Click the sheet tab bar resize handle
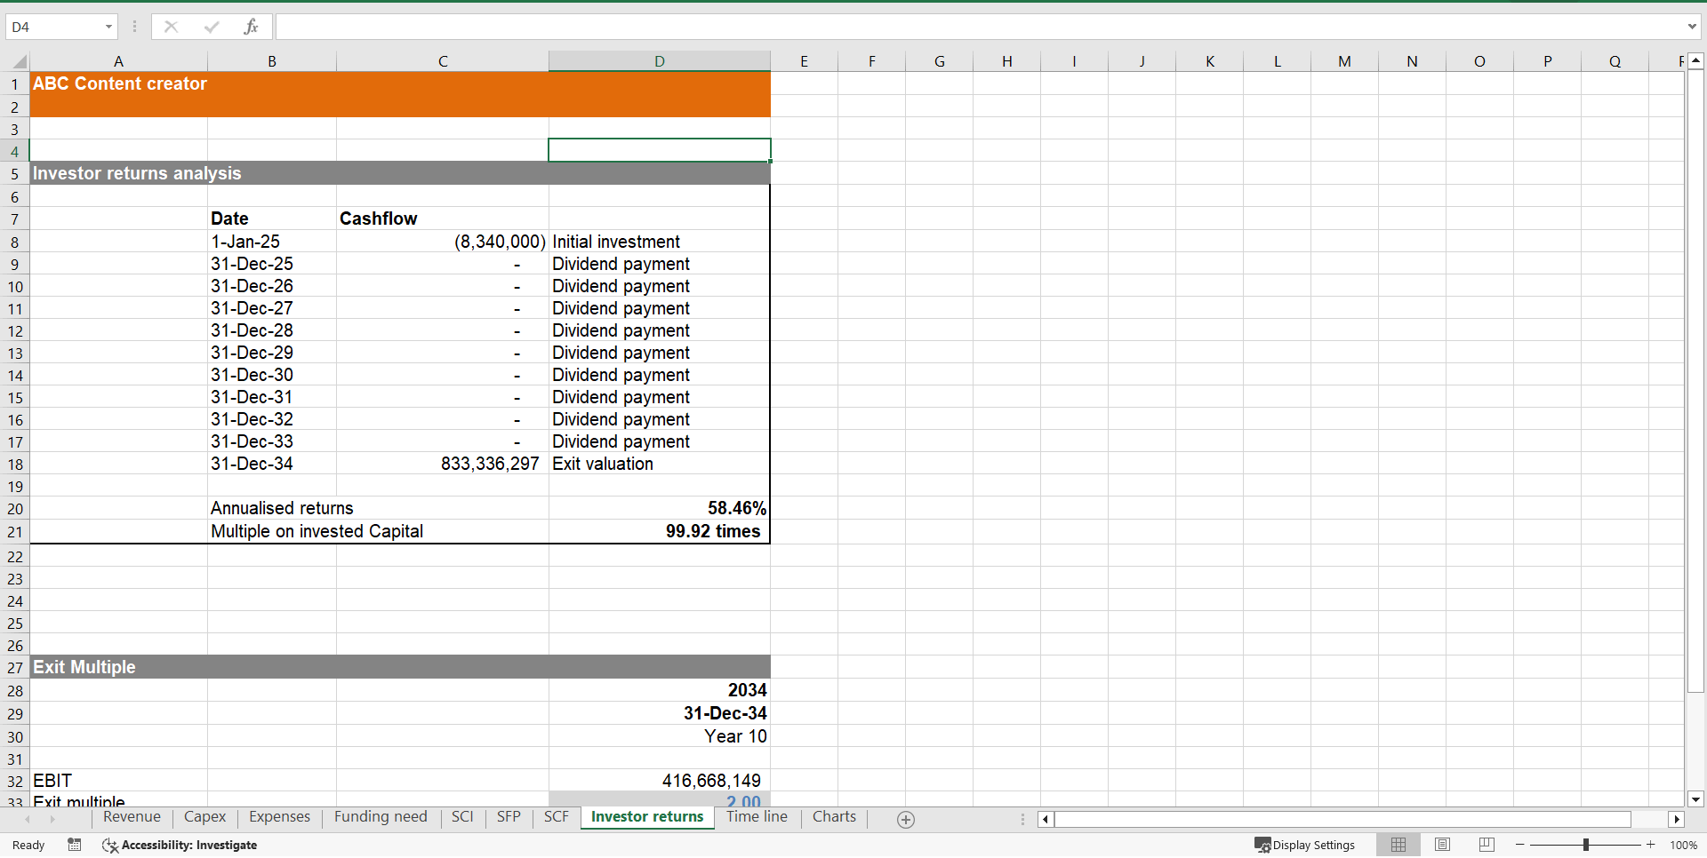Image resolution: width=1707 pixels, height=858 pixels. [x=1022, y=820]
